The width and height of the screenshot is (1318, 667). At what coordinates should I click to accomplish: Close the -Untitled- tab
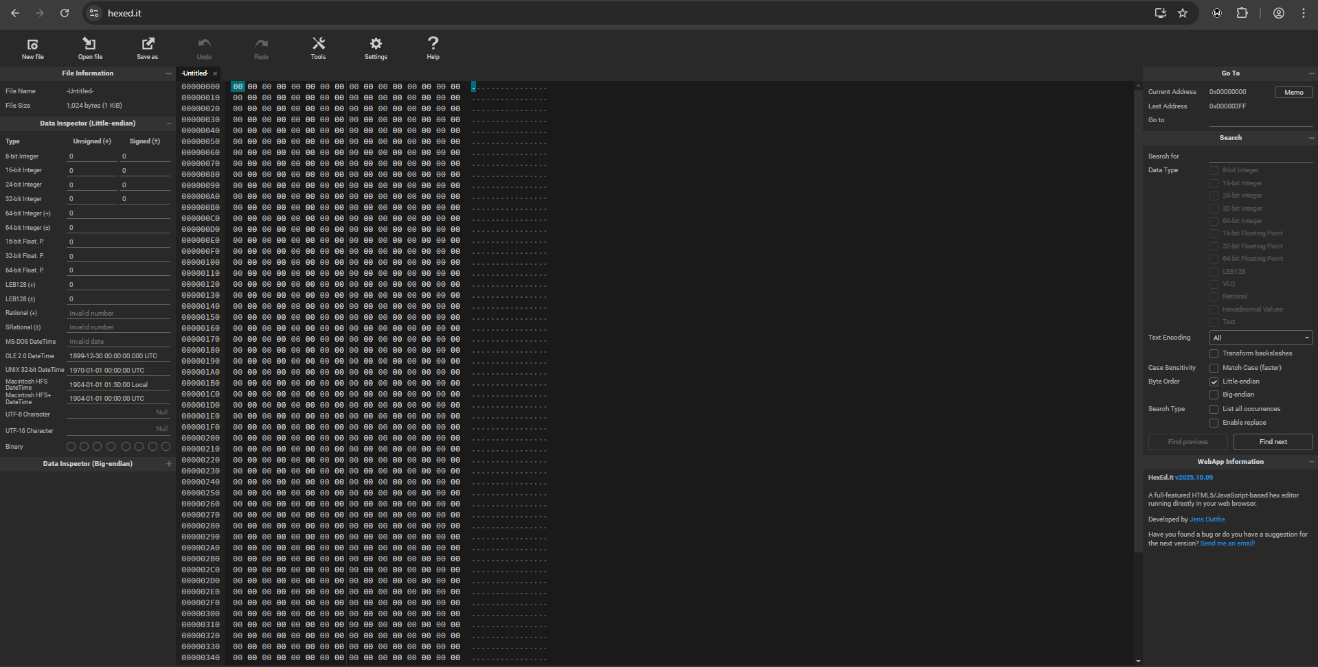[x=215, y=73]
